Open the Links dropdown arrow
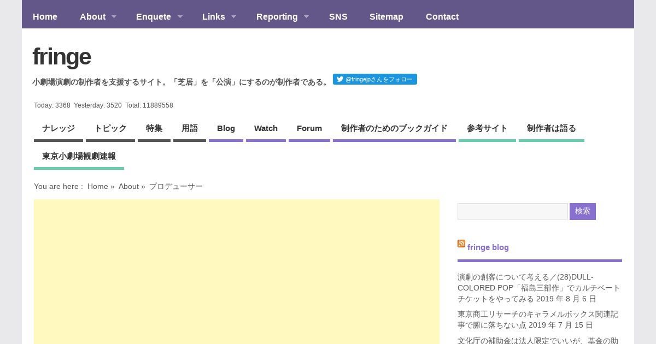The width and height of the screenshot is (656, 344). click(233, 16)
